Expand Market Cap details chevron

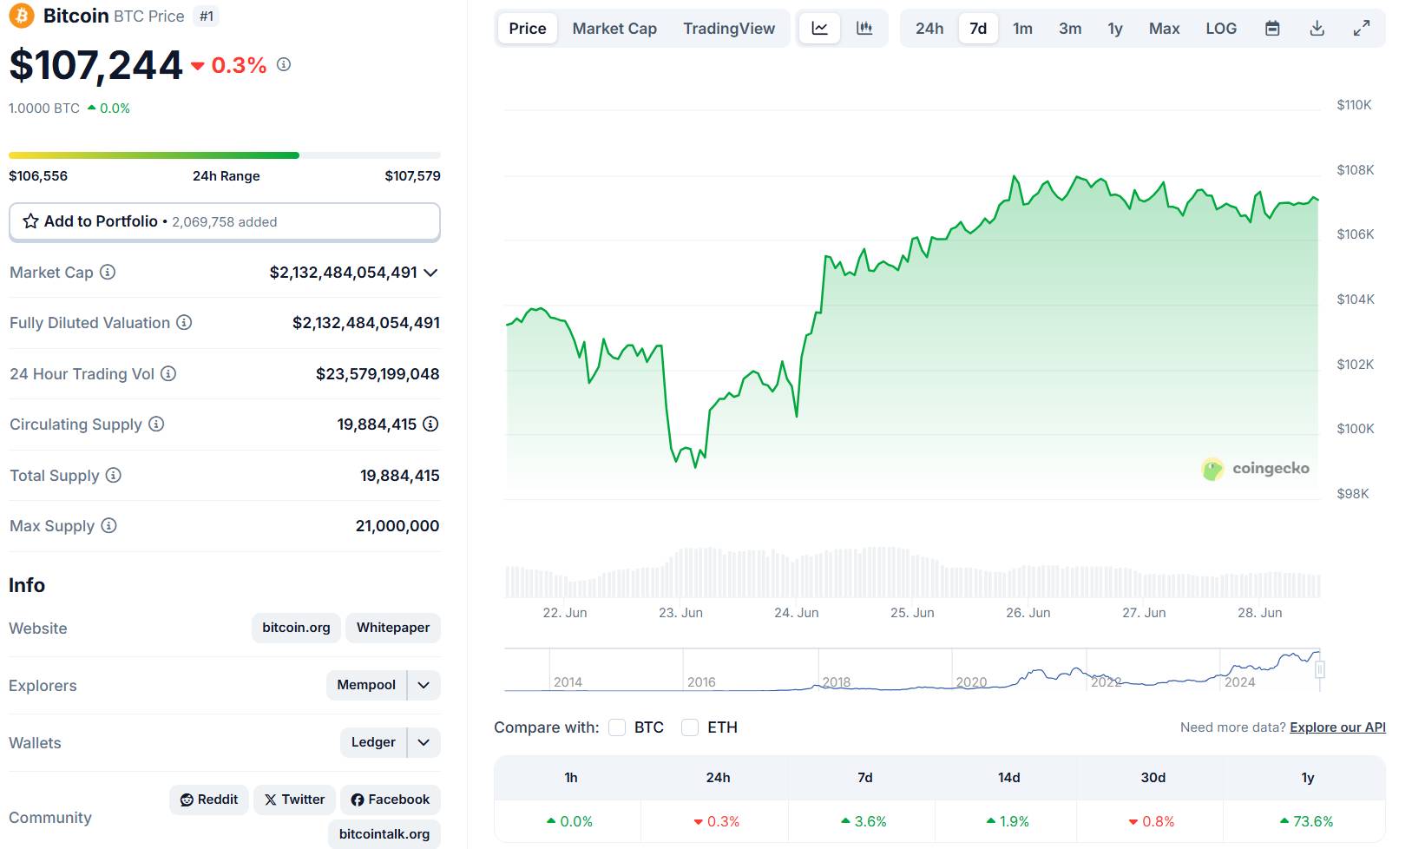tap(430, 273)
